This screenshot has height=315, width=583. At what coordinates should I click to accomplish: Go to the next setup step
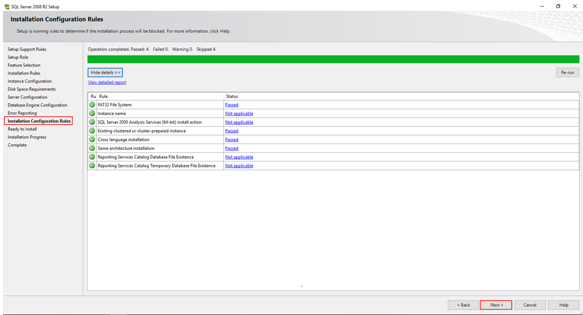[496, 305]
